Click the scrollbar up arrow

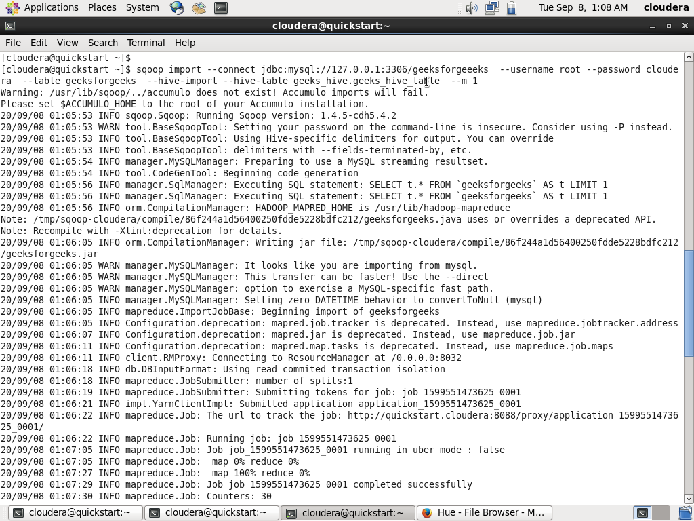pos(689,56)
